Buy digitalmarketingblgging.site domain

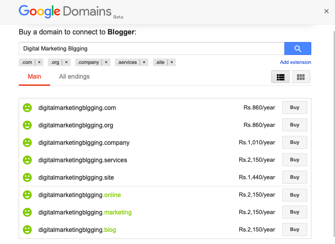coord(295,177)
